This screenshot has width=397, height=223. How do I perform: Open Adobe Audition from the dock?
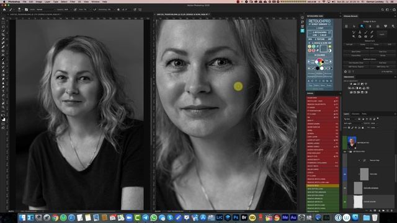point(293,217)
